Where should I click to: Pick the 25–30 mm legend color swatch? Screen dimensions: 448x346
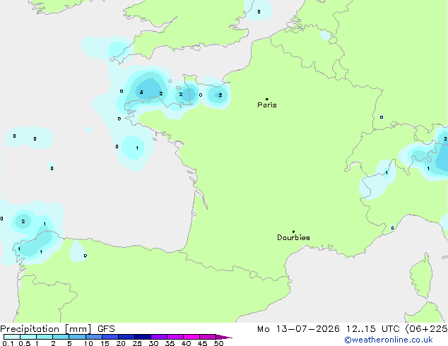(x=143, y=337)
